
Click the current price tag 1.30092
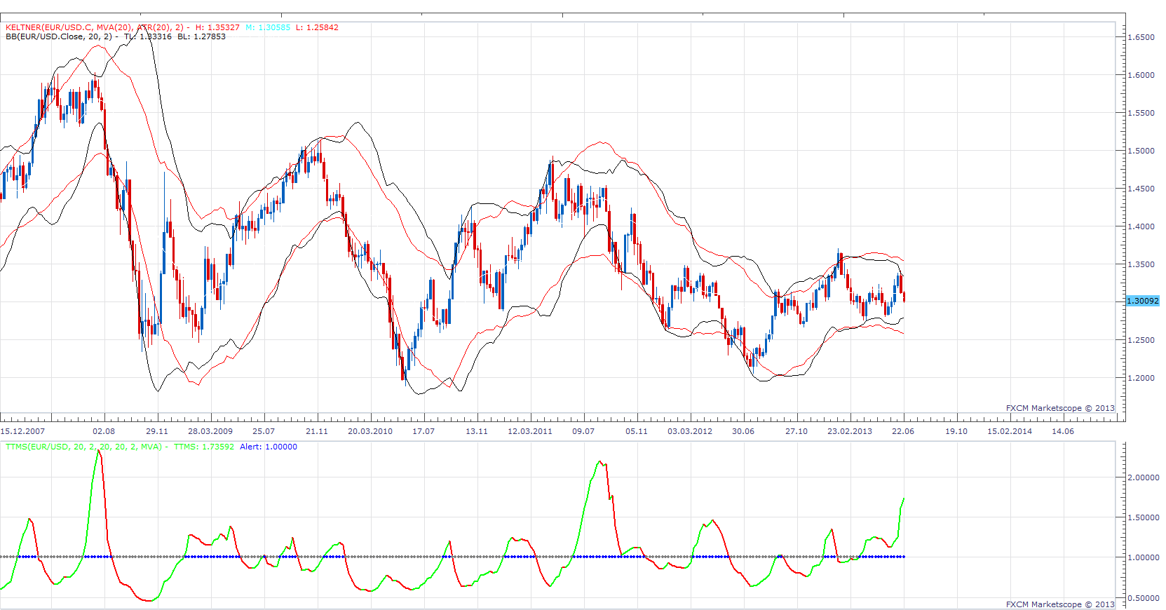[1143, 301]
